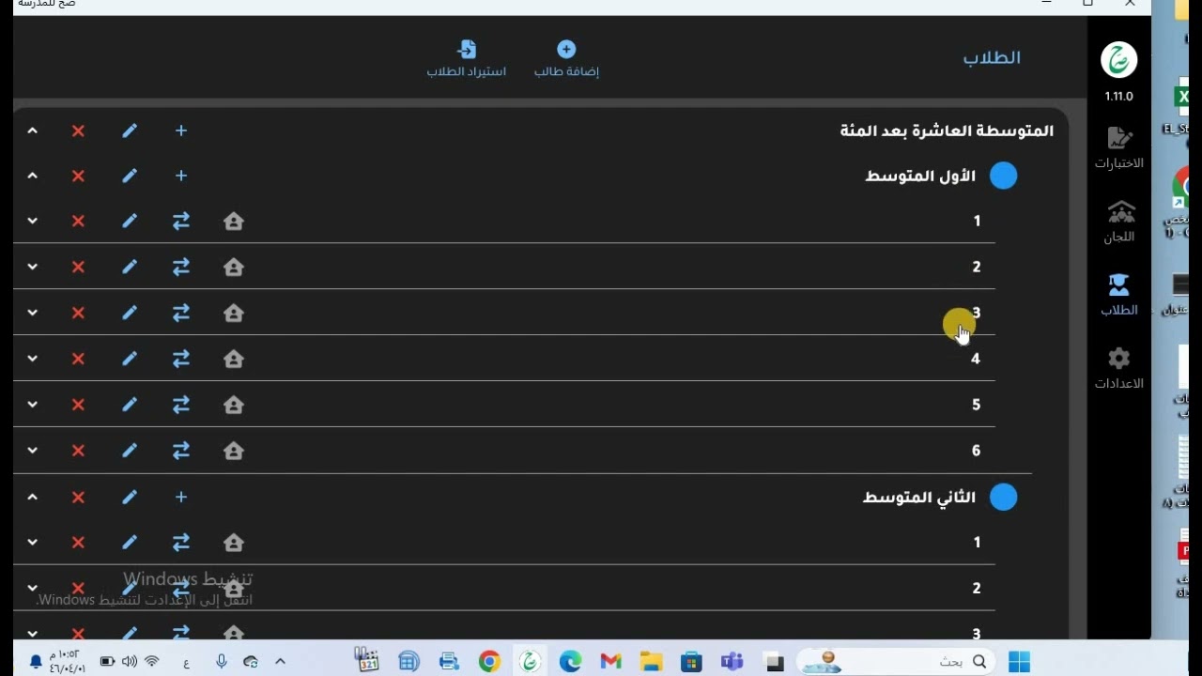Click the house icon for class 1 of الأول المتوسط

tap(234, 221)
